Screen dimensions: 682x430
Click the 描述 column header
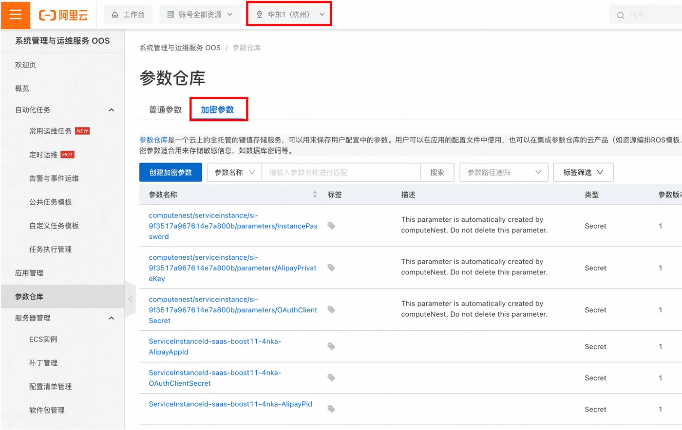point(408,195)
